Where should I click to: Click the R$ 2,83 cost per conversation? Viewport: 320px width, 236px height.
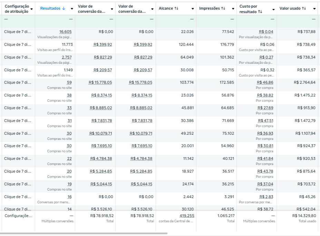(x=268, y=197)
